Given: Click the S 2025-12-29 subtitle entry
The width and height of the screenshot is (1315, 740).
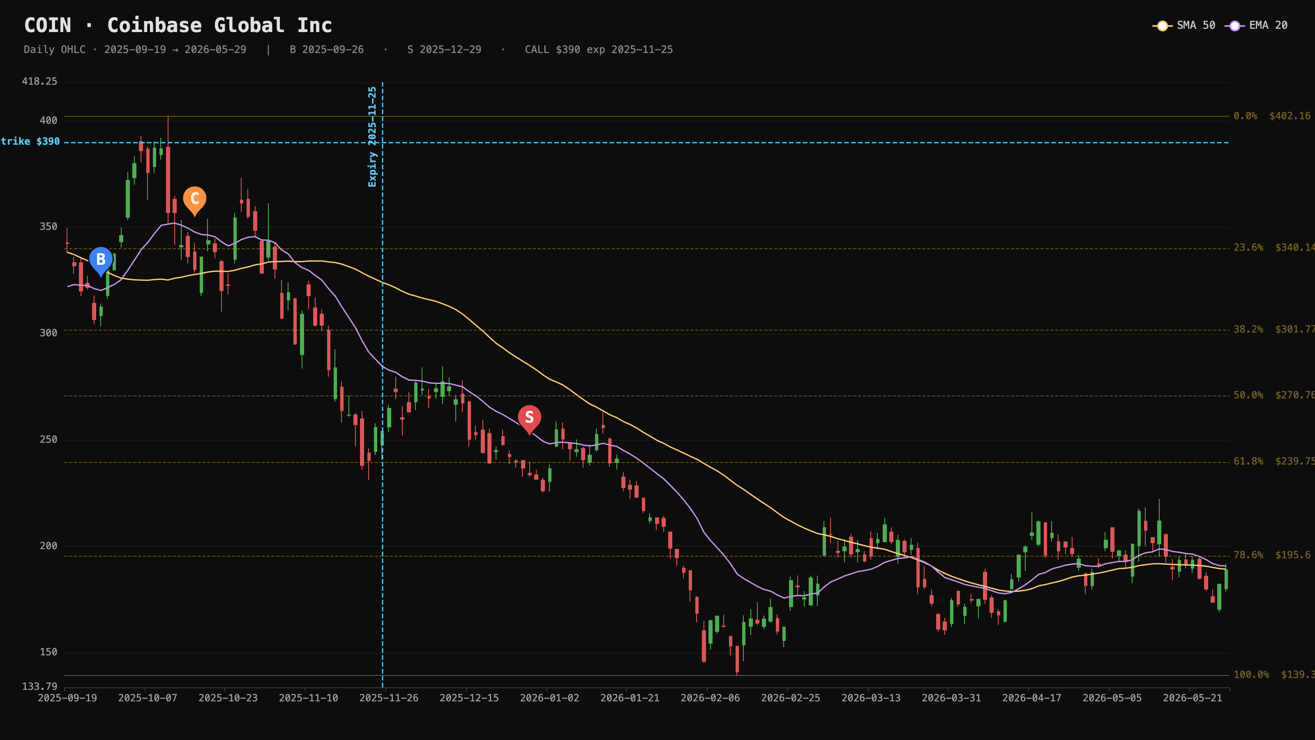Looking at the screenshot, I should (444, 49).
